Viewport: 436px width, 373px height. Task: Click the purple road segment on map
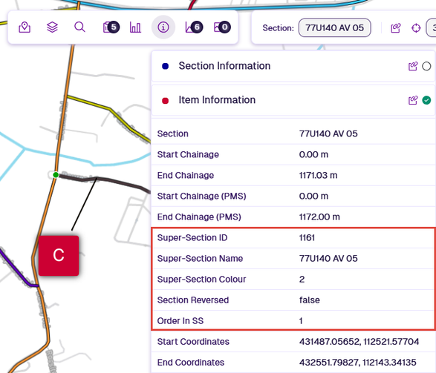17,271
